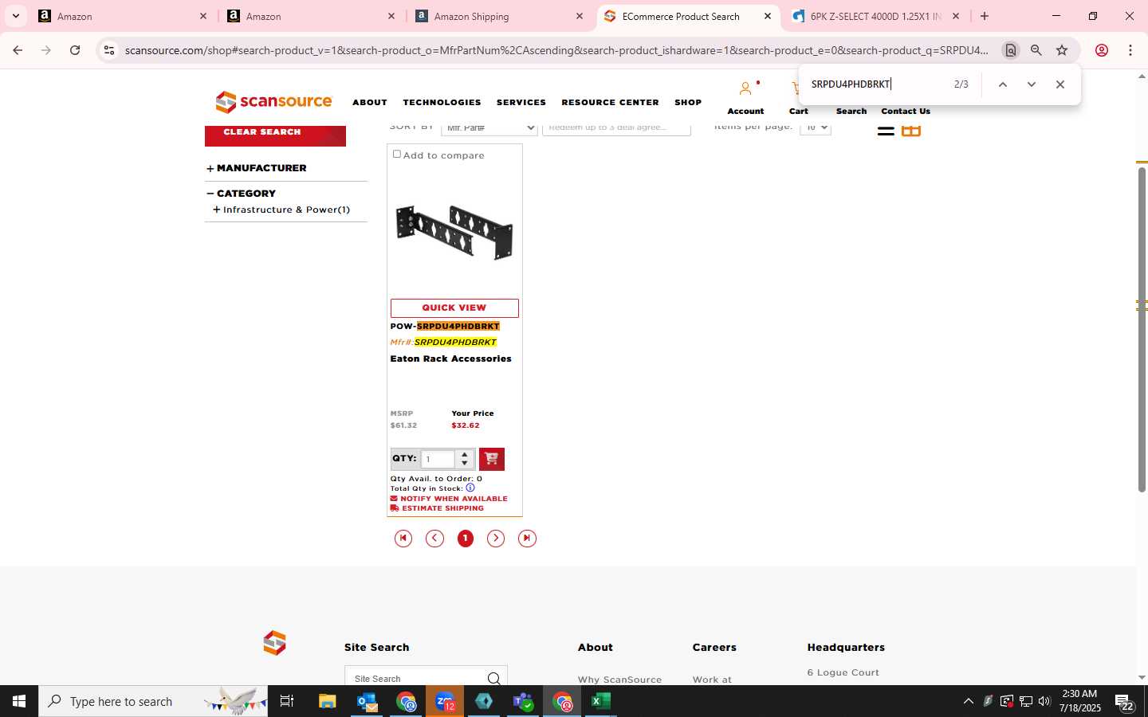This screenshot has width=1148, height=717.
Task: Switch to the Amazon Shipping tab
Action: [501, 16]
